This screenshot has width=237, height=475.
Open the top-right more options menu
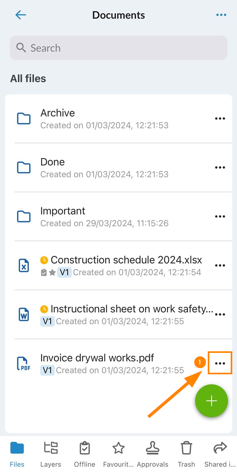pyautogui.click(x=221, y=15)
